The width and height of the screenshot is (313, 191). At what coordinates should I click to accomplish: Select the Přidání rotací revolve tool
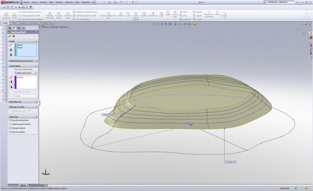click(14, 15)
